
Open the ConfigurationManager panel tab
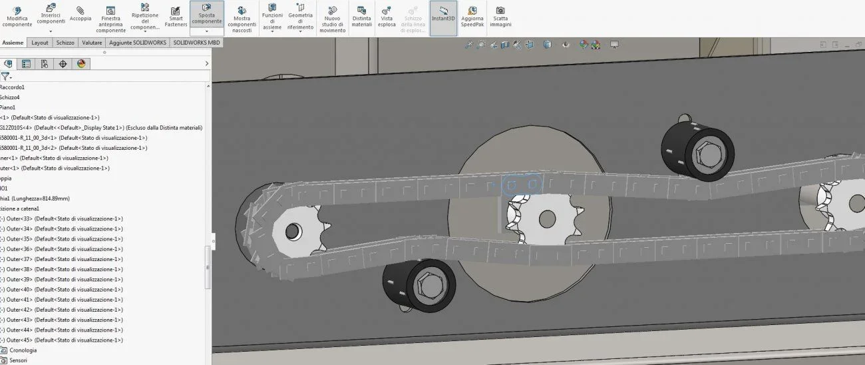point(44,64)
